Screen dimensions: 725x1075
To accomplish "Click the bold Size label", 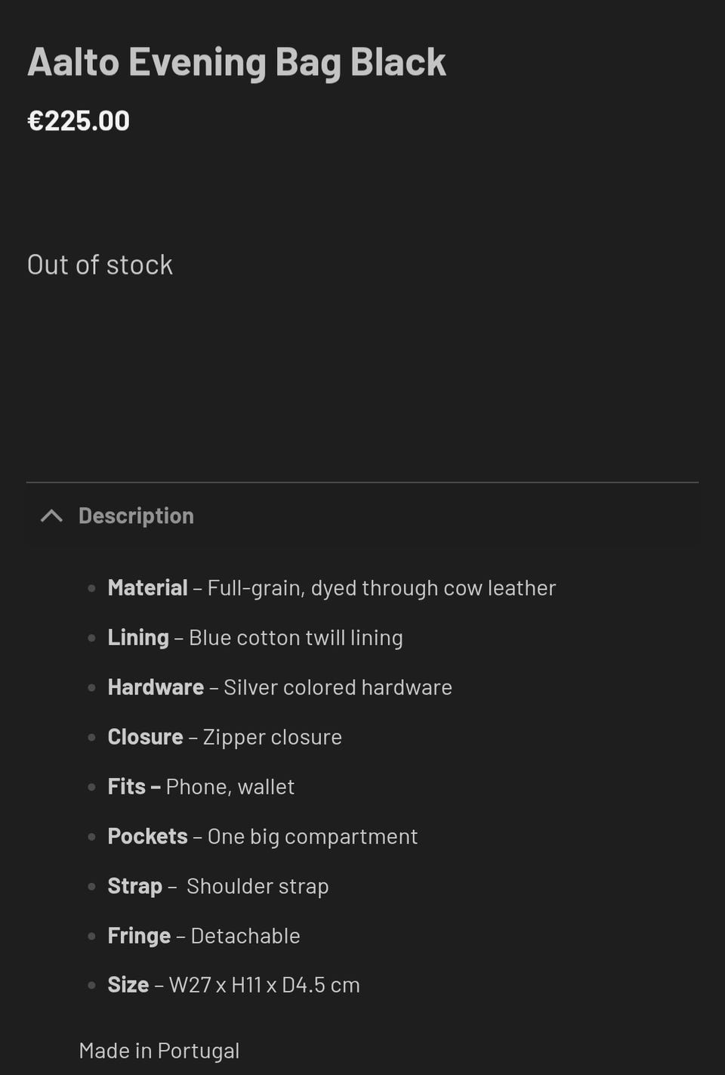I will tap(128, 985).
